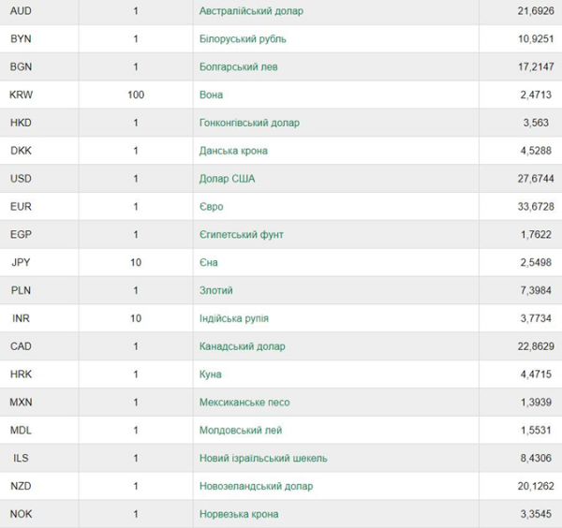562x528 pixels.
Task: Click the Норвезька крона link
Action: tap(239, 514)
